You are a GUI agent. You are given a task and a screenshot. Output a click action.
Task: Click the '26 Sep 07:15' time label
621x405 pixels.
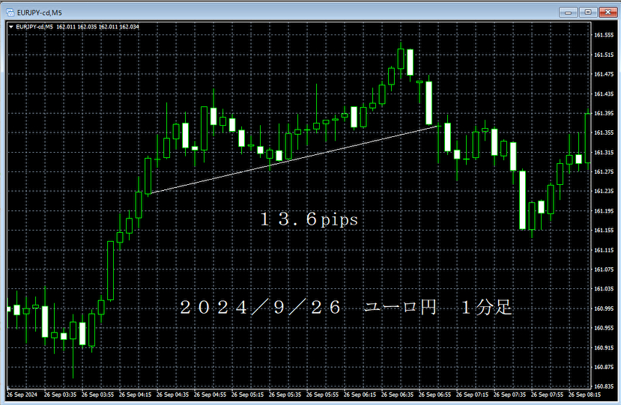[x=472, y=395]
